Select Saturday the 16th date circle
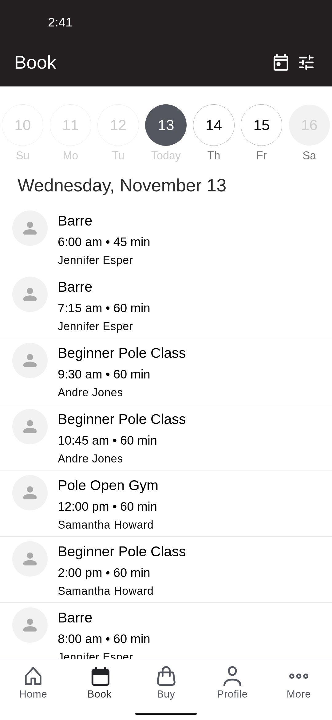332x720 pixels. point(309,125)
